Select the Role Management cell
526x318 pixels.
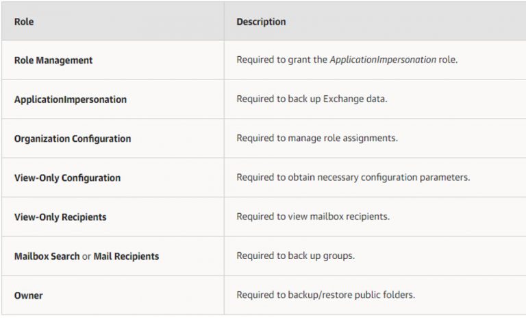113,60
